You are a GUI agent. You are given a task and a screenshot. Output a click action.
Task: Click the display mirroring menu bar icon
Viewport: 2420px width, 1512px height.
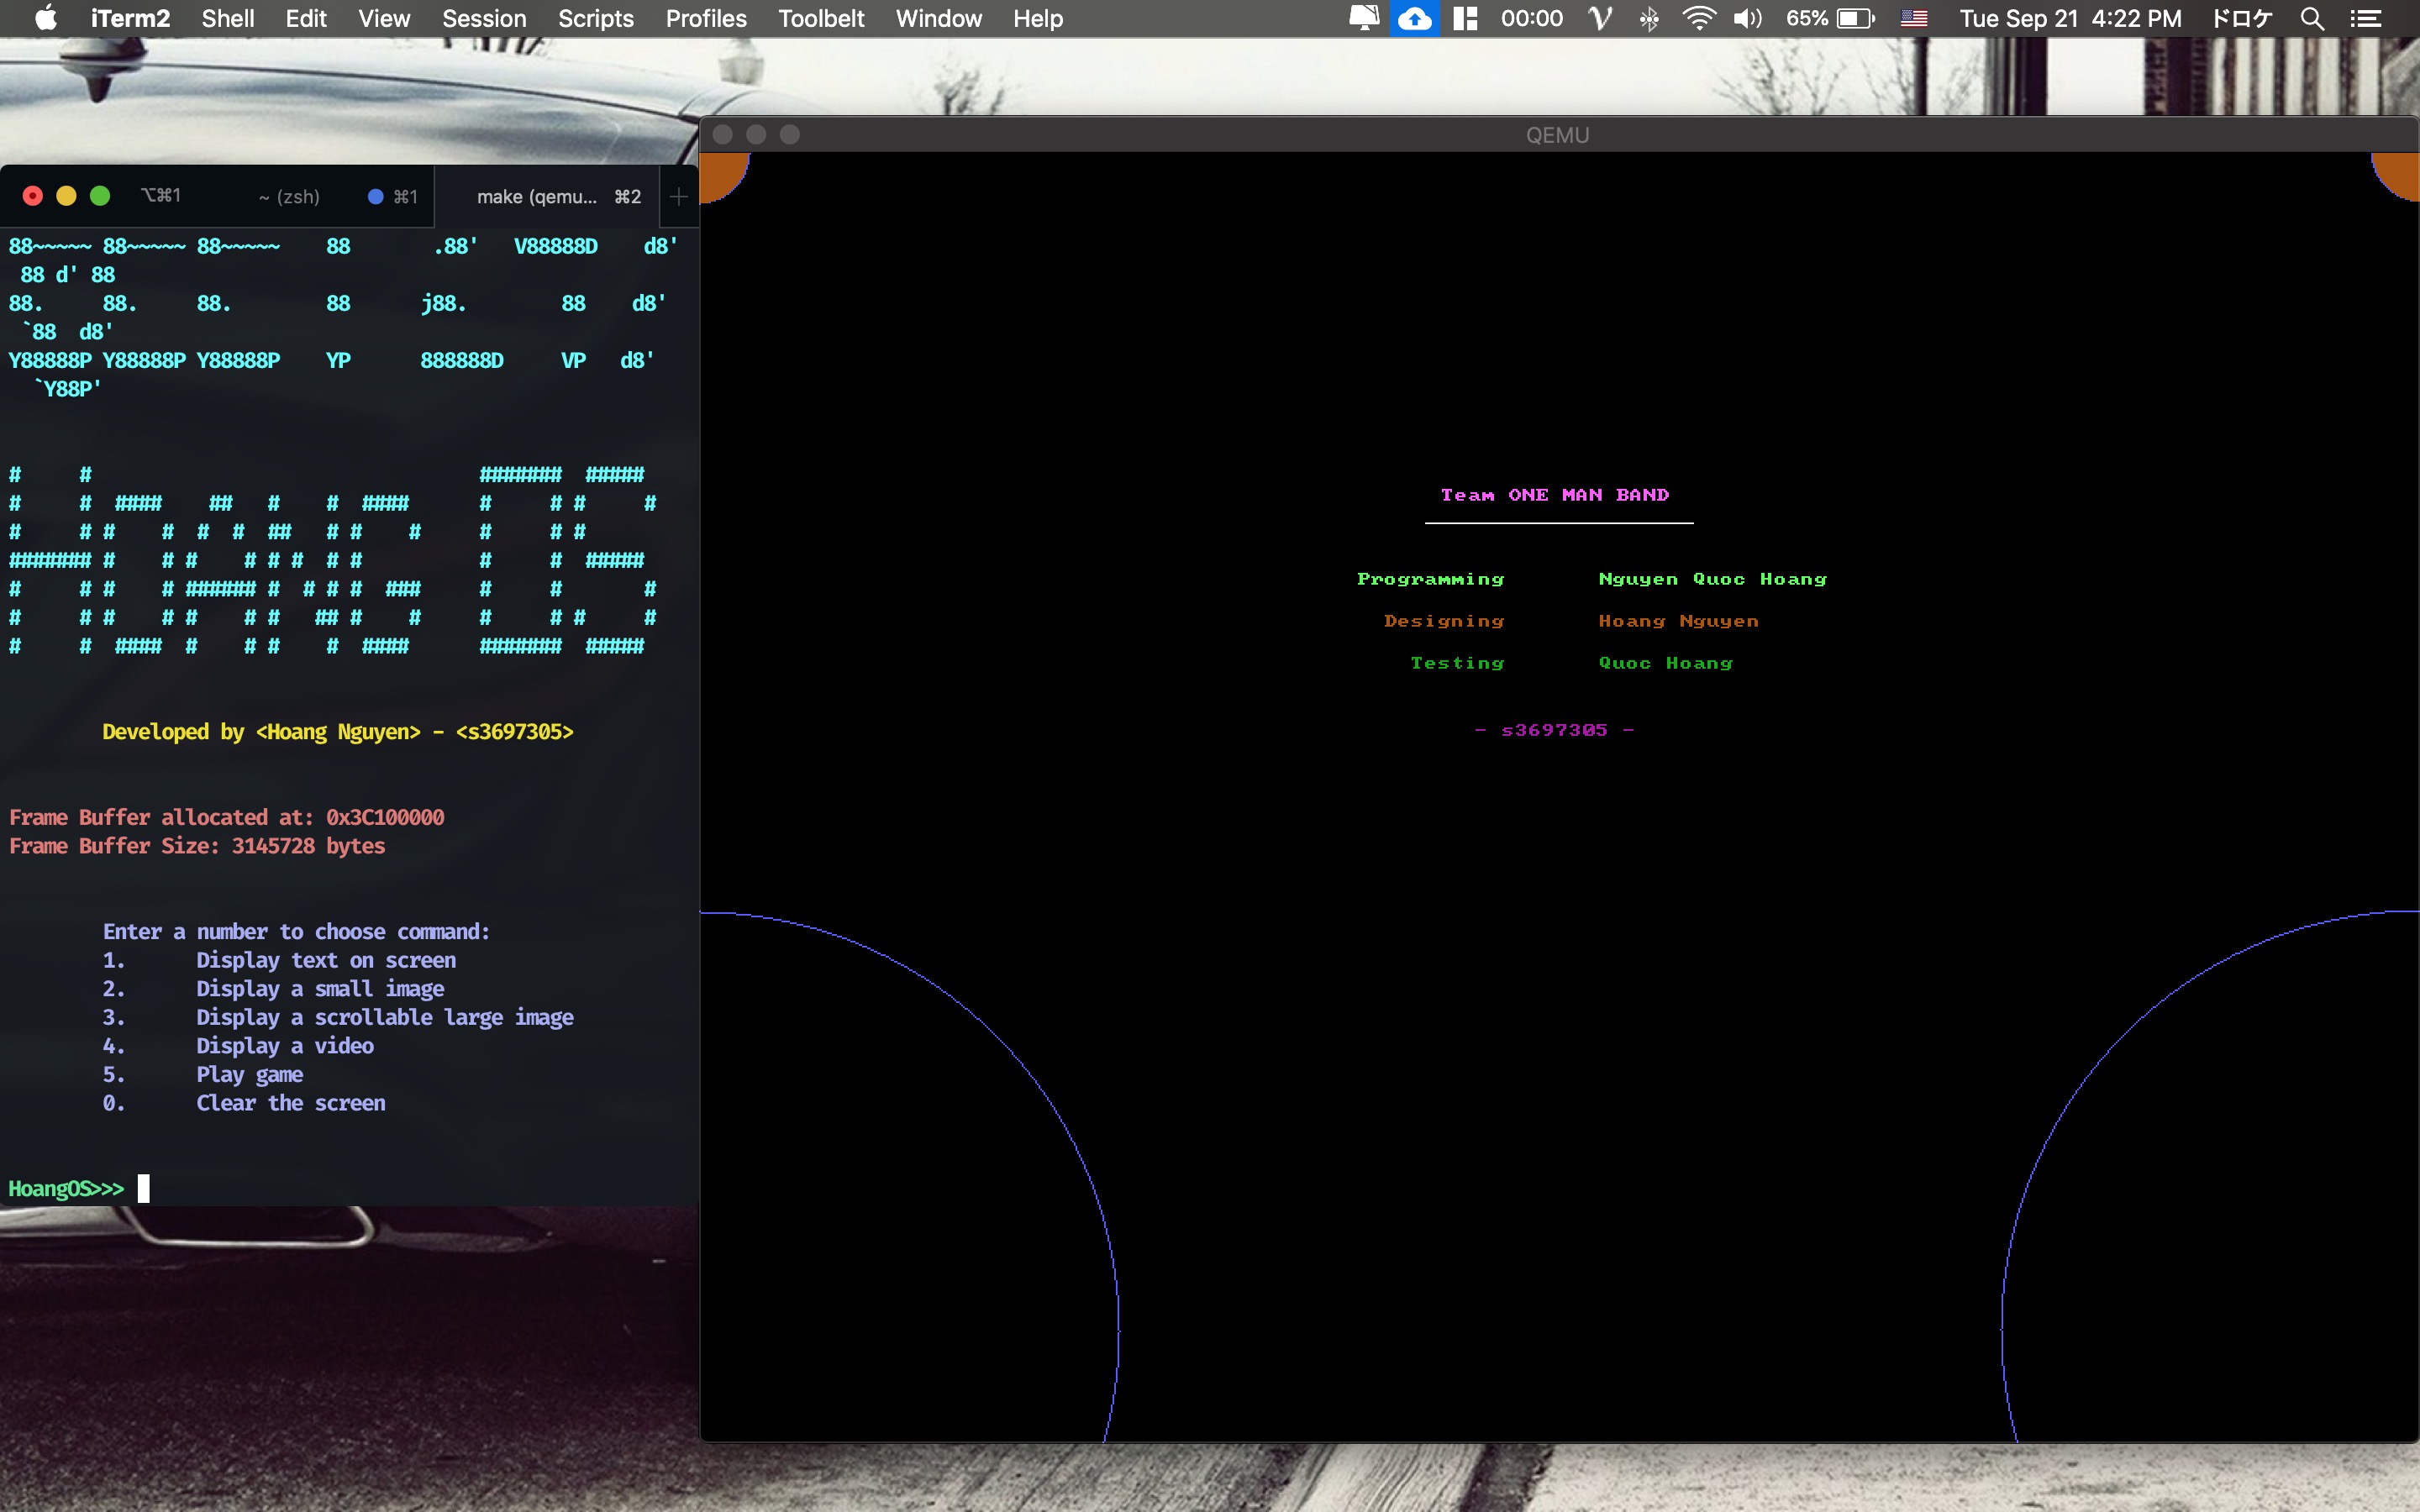click(x=1363, y=19)
